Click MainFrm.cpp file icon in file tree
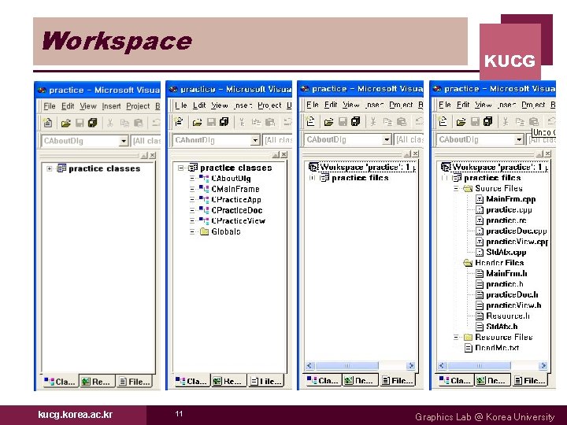The height and width of the screenshot is (425, 567). pyautogui.click(x=480, y=199)
